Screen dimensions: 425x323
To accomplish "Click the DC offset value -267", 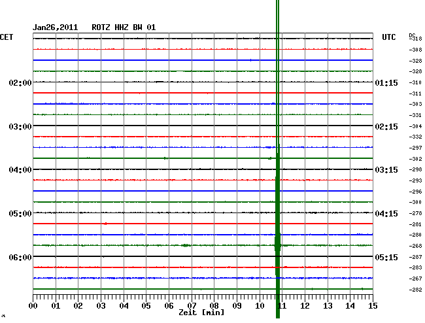I will (415, 279).
